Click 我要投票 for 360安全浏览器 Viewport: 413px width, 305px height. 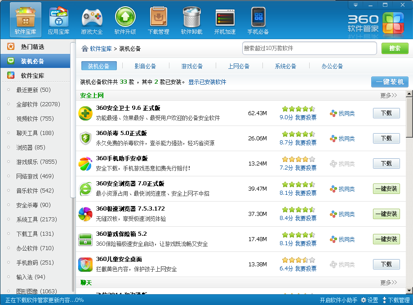coord(306,193)
